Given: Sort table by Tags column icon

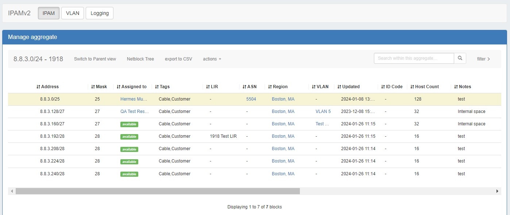Looking at the screenshot, I should (157, 87).
